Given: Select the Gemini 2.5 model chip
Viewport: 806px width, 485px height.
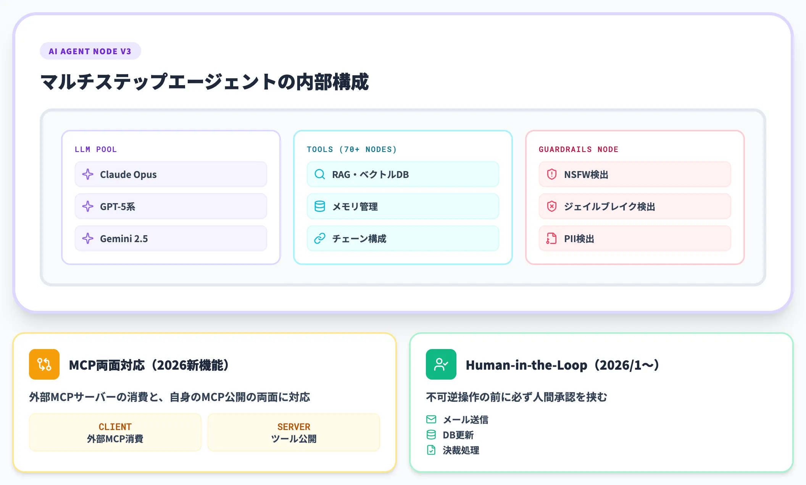Looking at the screenshot, I should (171, 239).
